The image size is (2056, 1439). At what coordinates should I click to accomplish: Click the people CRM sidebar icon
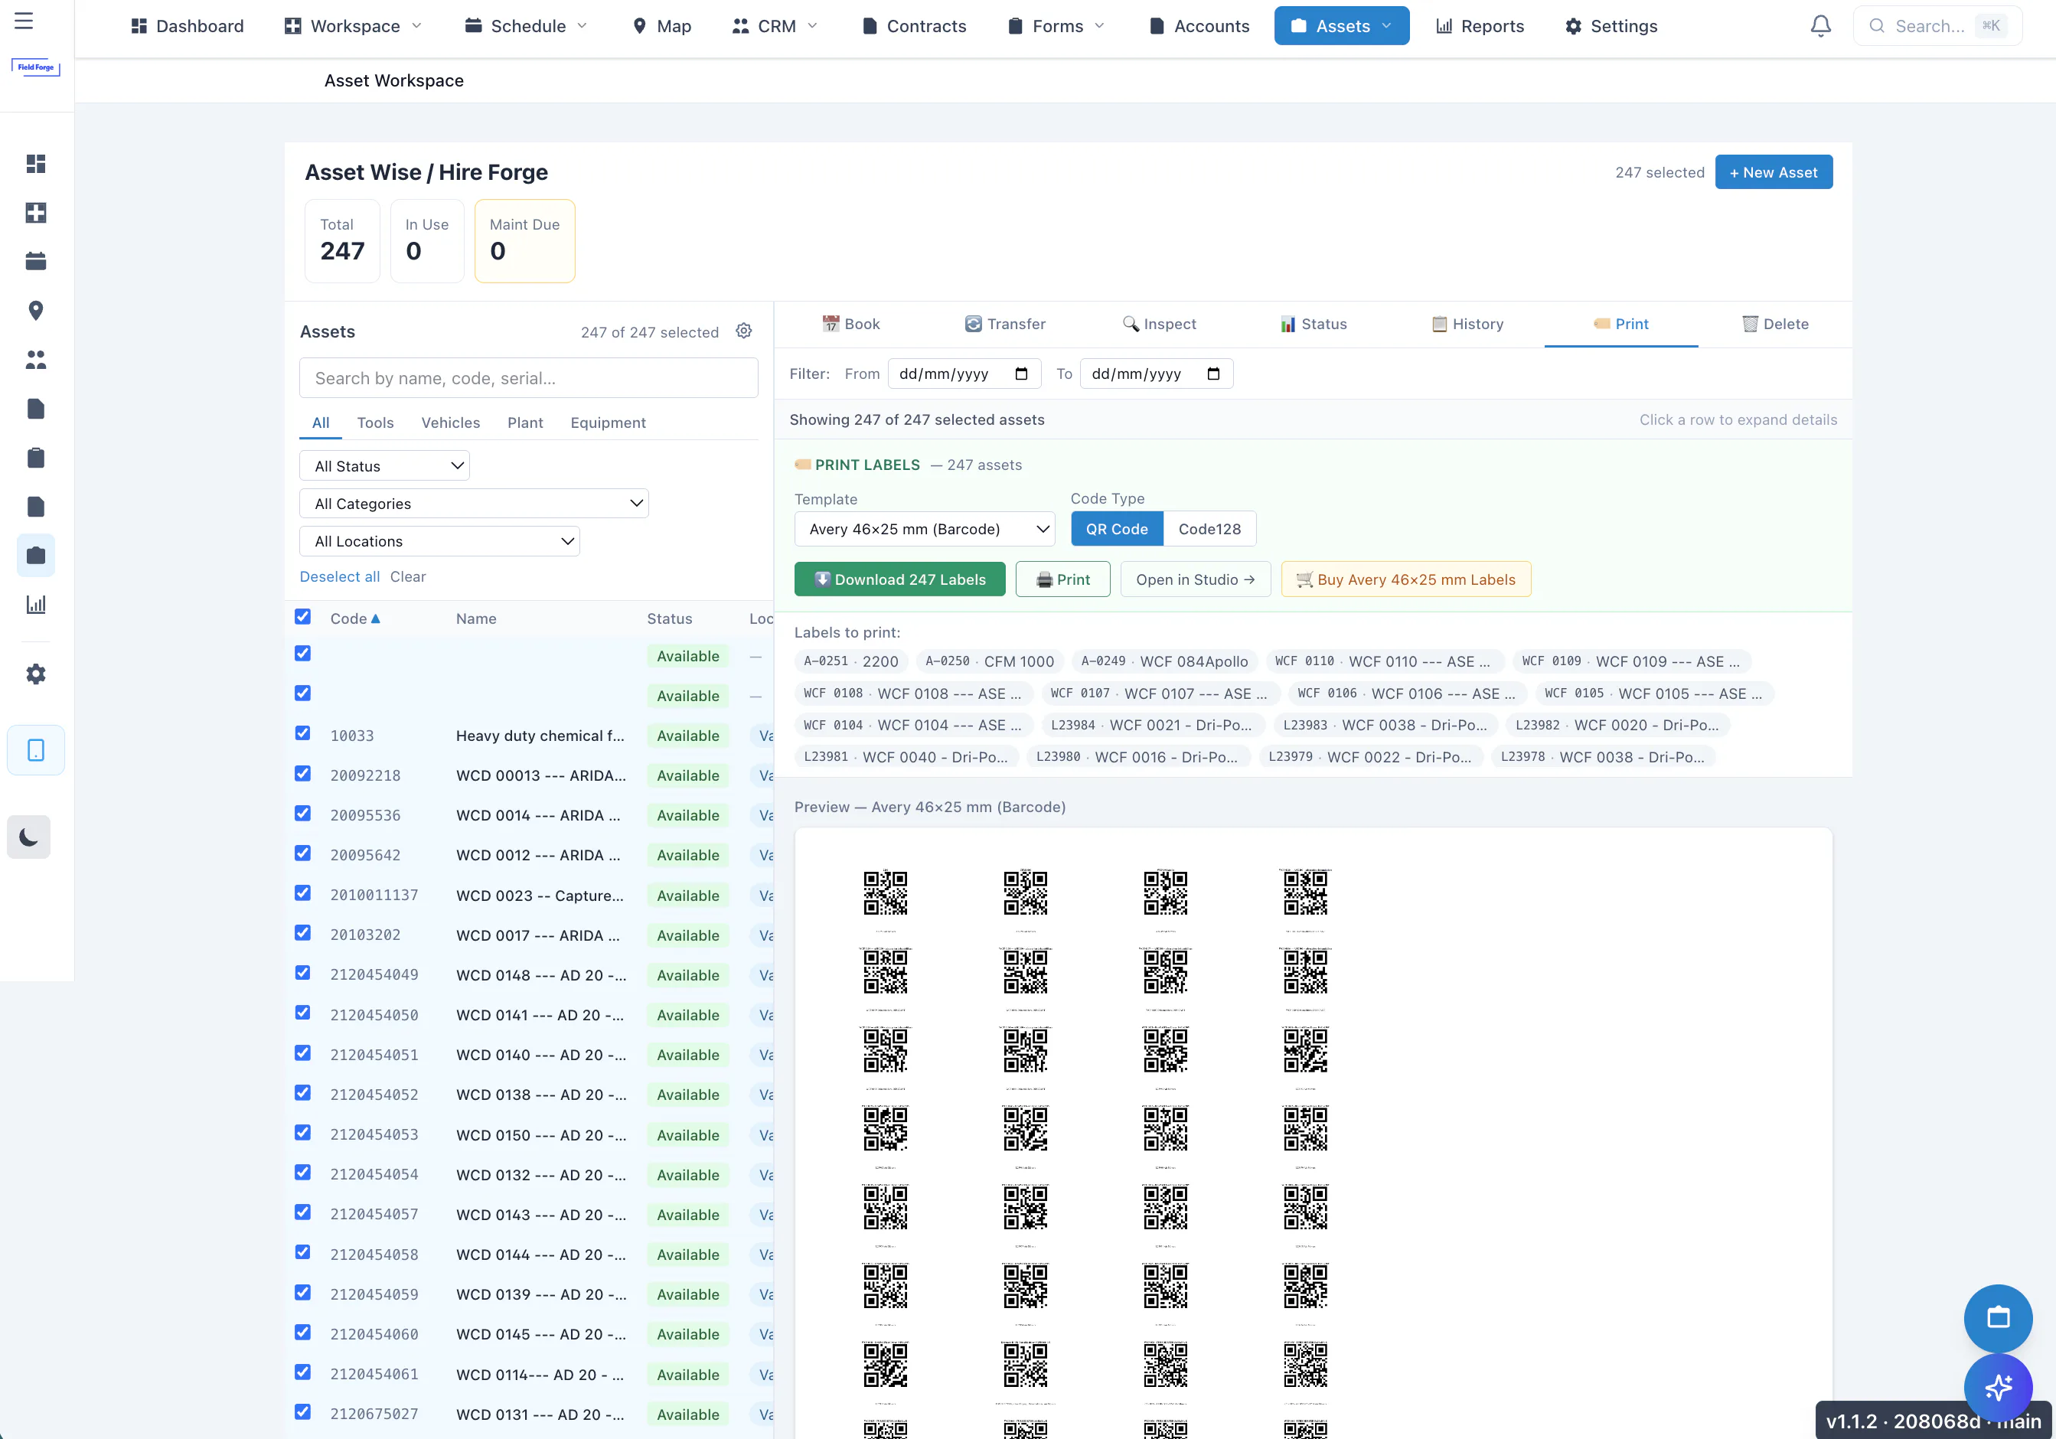point(36,360)
